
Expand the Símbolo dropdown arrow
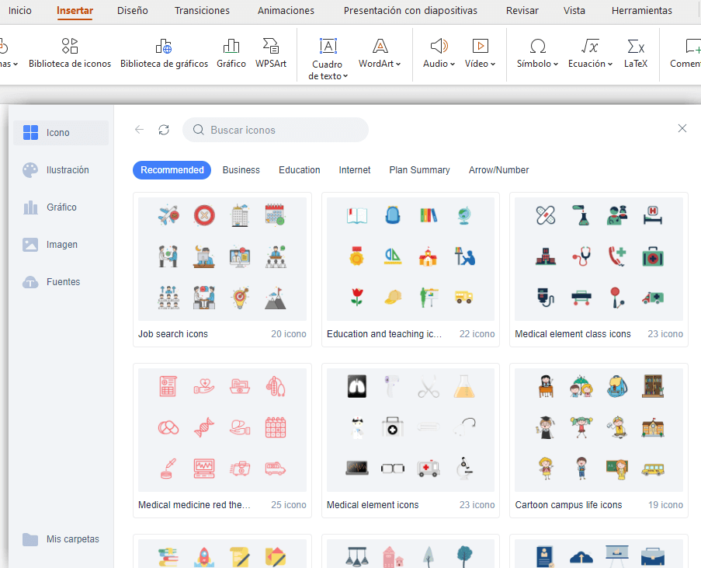556,64
